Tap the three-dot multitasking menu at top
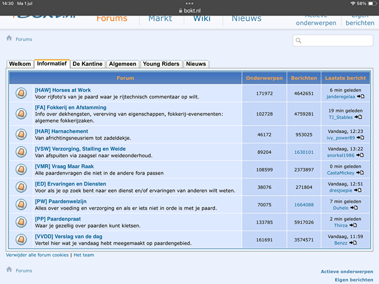The image size is (379, 284). (189, 3)
